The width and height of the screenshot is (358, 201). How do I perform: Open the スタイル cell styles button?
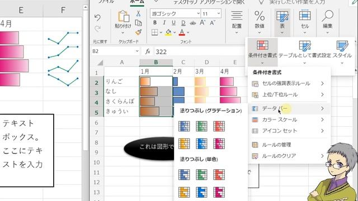pyautogui.click(x=342, y=52)
